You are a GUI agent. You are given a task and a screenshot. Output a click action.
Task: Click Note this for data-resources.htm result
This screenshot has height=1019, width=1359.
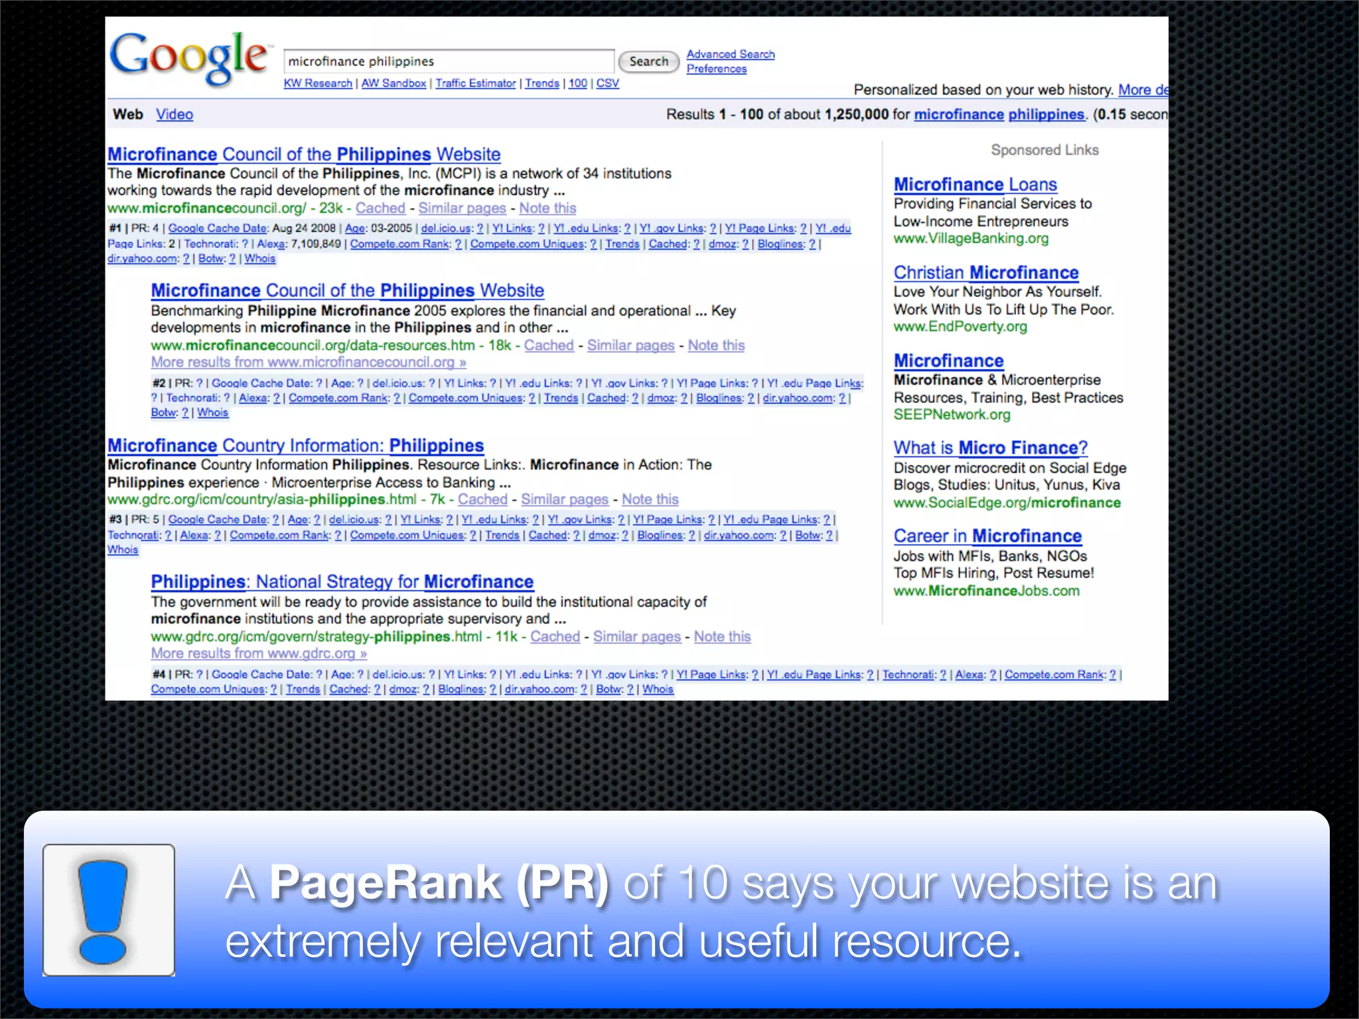pyautogui.click(x=716, y=346)
